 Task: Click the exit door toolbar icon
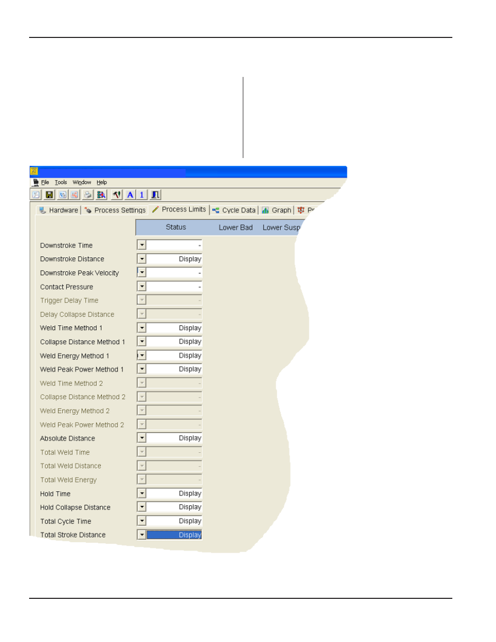click(155, 195)
